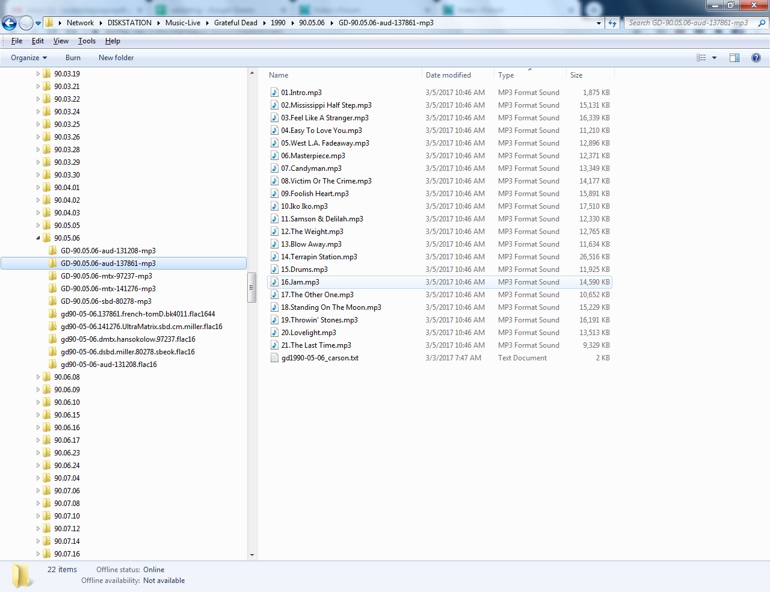Sort by the Type column header
This screenshot has height=592, width=770.
click(x=530, y=75)
